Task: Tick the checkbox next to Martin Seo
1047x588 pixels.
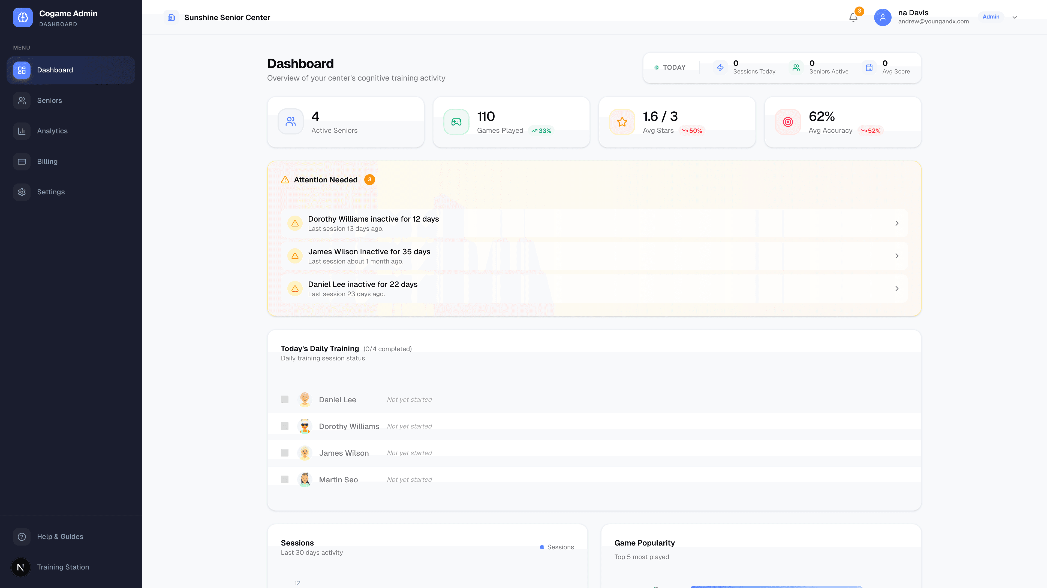Action: (284, 479)
